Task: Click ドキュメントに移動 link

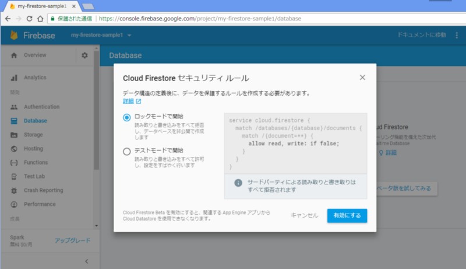Action: click(422, 35)
